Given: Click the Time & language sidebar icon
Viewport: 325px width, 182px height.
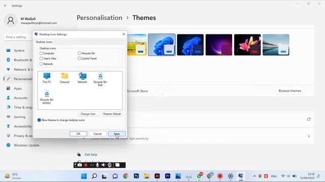Looking at the screenshot, I should (8, 107).
